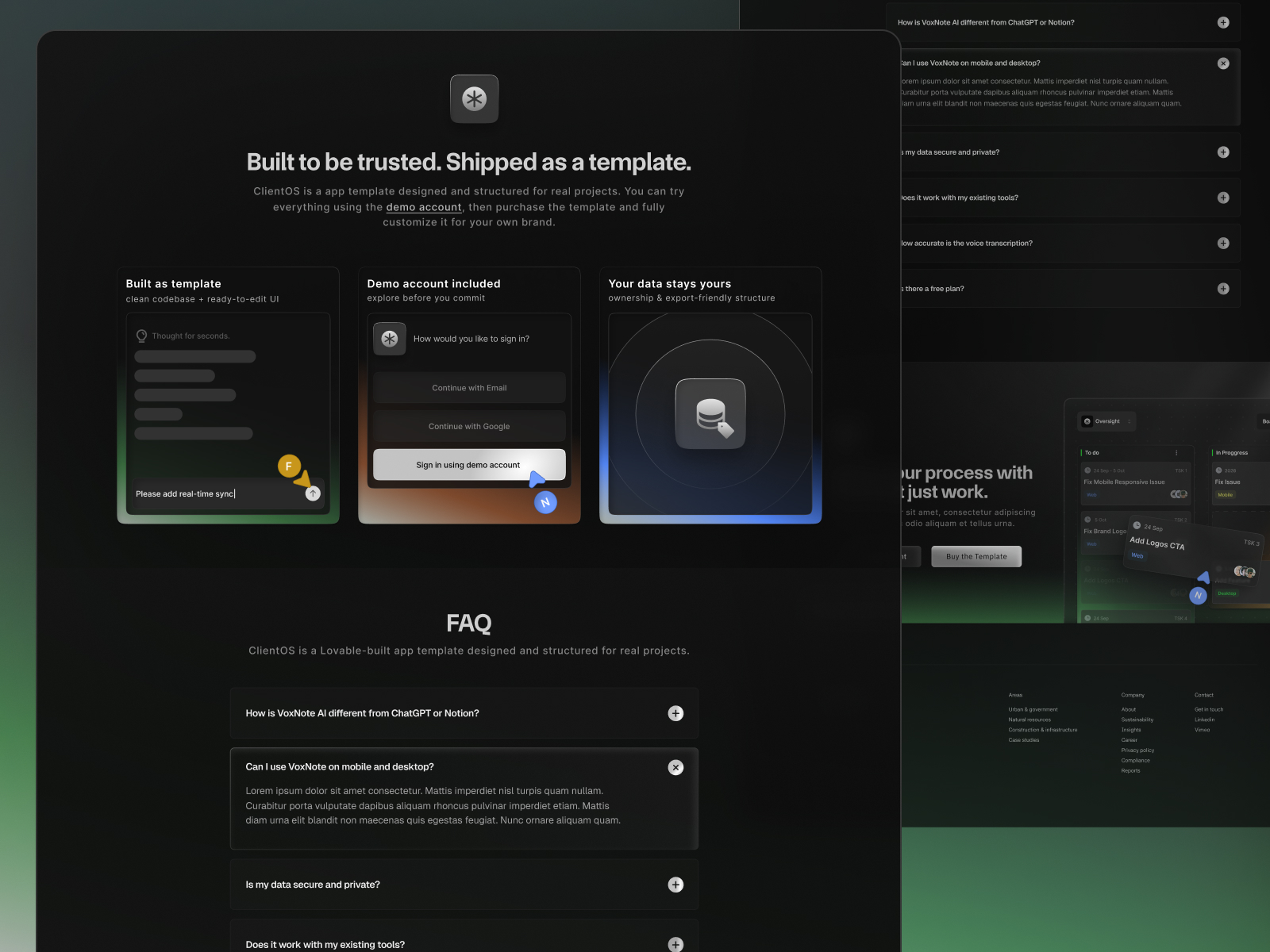The height and width of the screenshot is (952, 1270).
Task: Click the database tag icon in the data card
Action: (x=710, y=414)
